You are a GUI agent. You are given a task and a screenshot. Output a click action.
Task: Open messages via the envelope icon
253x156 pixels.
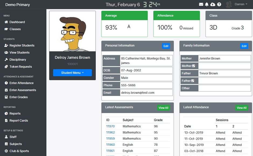click(x=201, y=5)
